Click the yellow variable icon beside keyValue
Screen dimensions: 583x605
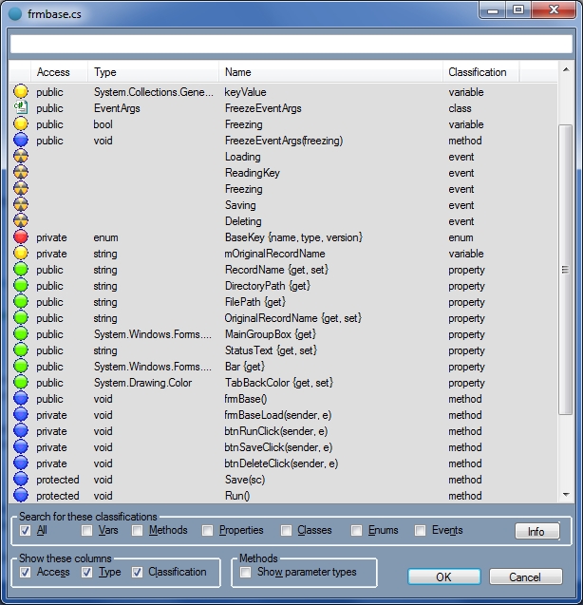pyautogui.click(x=21, y=92)
